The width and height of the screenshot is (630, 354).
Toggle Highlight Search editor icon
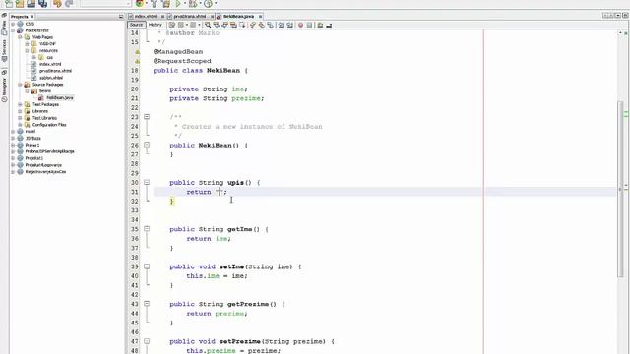[x=233, y=25]
